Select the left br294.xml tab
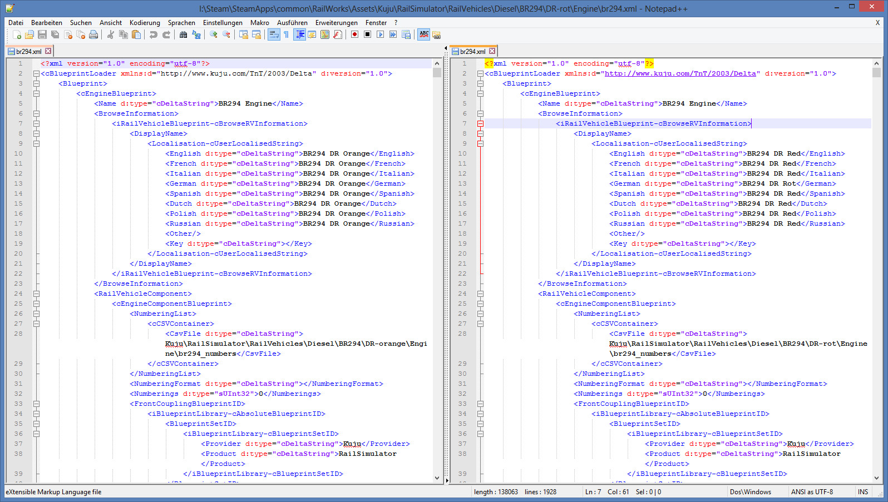Image resolution: width=888 pixels, height=502 pixels. (28, 51)
